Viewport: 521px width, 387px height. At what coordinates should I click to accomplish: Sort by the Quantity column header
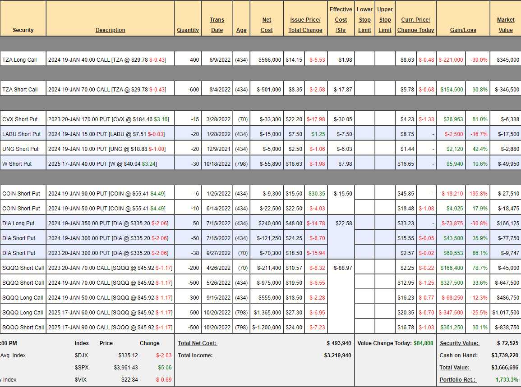click(x=188, y=30)
